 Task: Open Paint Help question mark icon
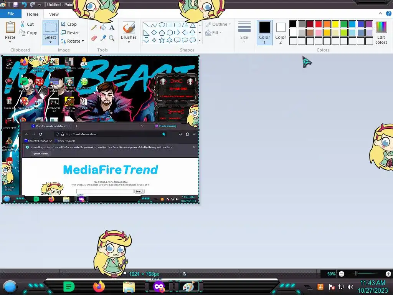tap(389, 14)
